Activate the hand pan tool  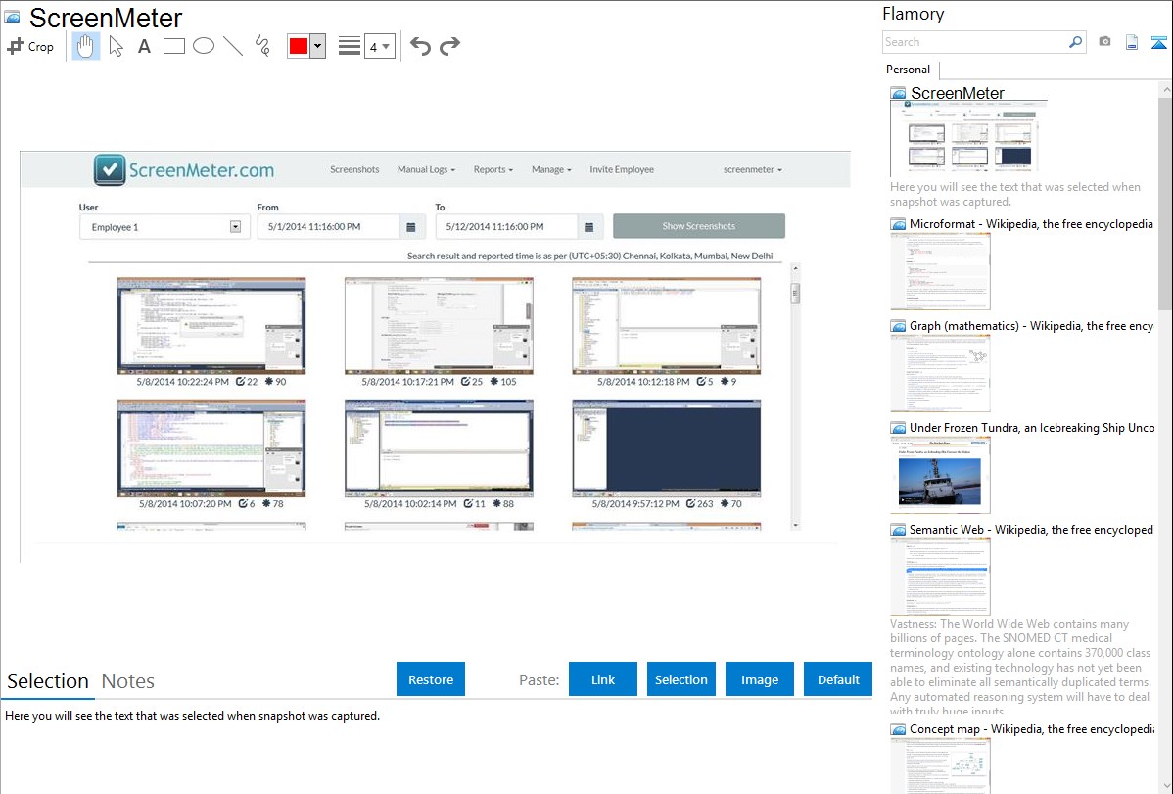pyautogui.click(x=85, y=46)
